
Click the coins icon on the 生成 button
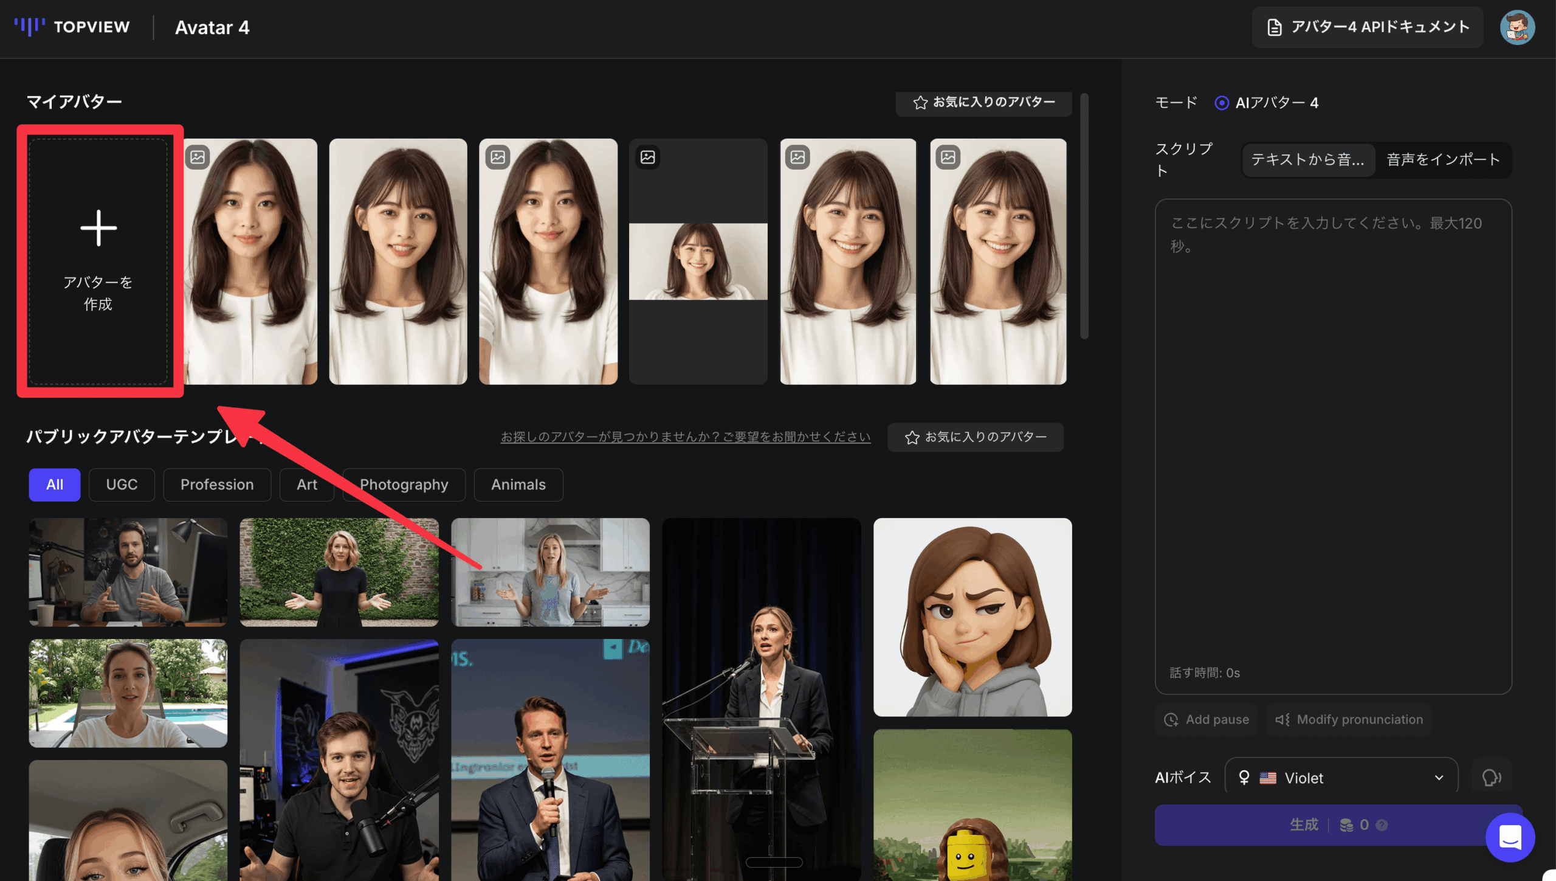pyautogui.click(x=1347, y=825)
